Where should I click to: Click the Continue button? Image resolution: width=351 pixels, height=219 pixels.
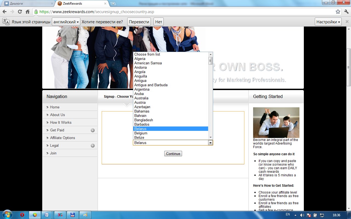(x=173, y=154)
